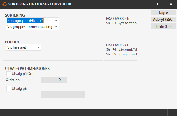Enable the Utvalg på Ordre checkbox
Viewport: 177px width, 116px height.
(x=9, y=74)
